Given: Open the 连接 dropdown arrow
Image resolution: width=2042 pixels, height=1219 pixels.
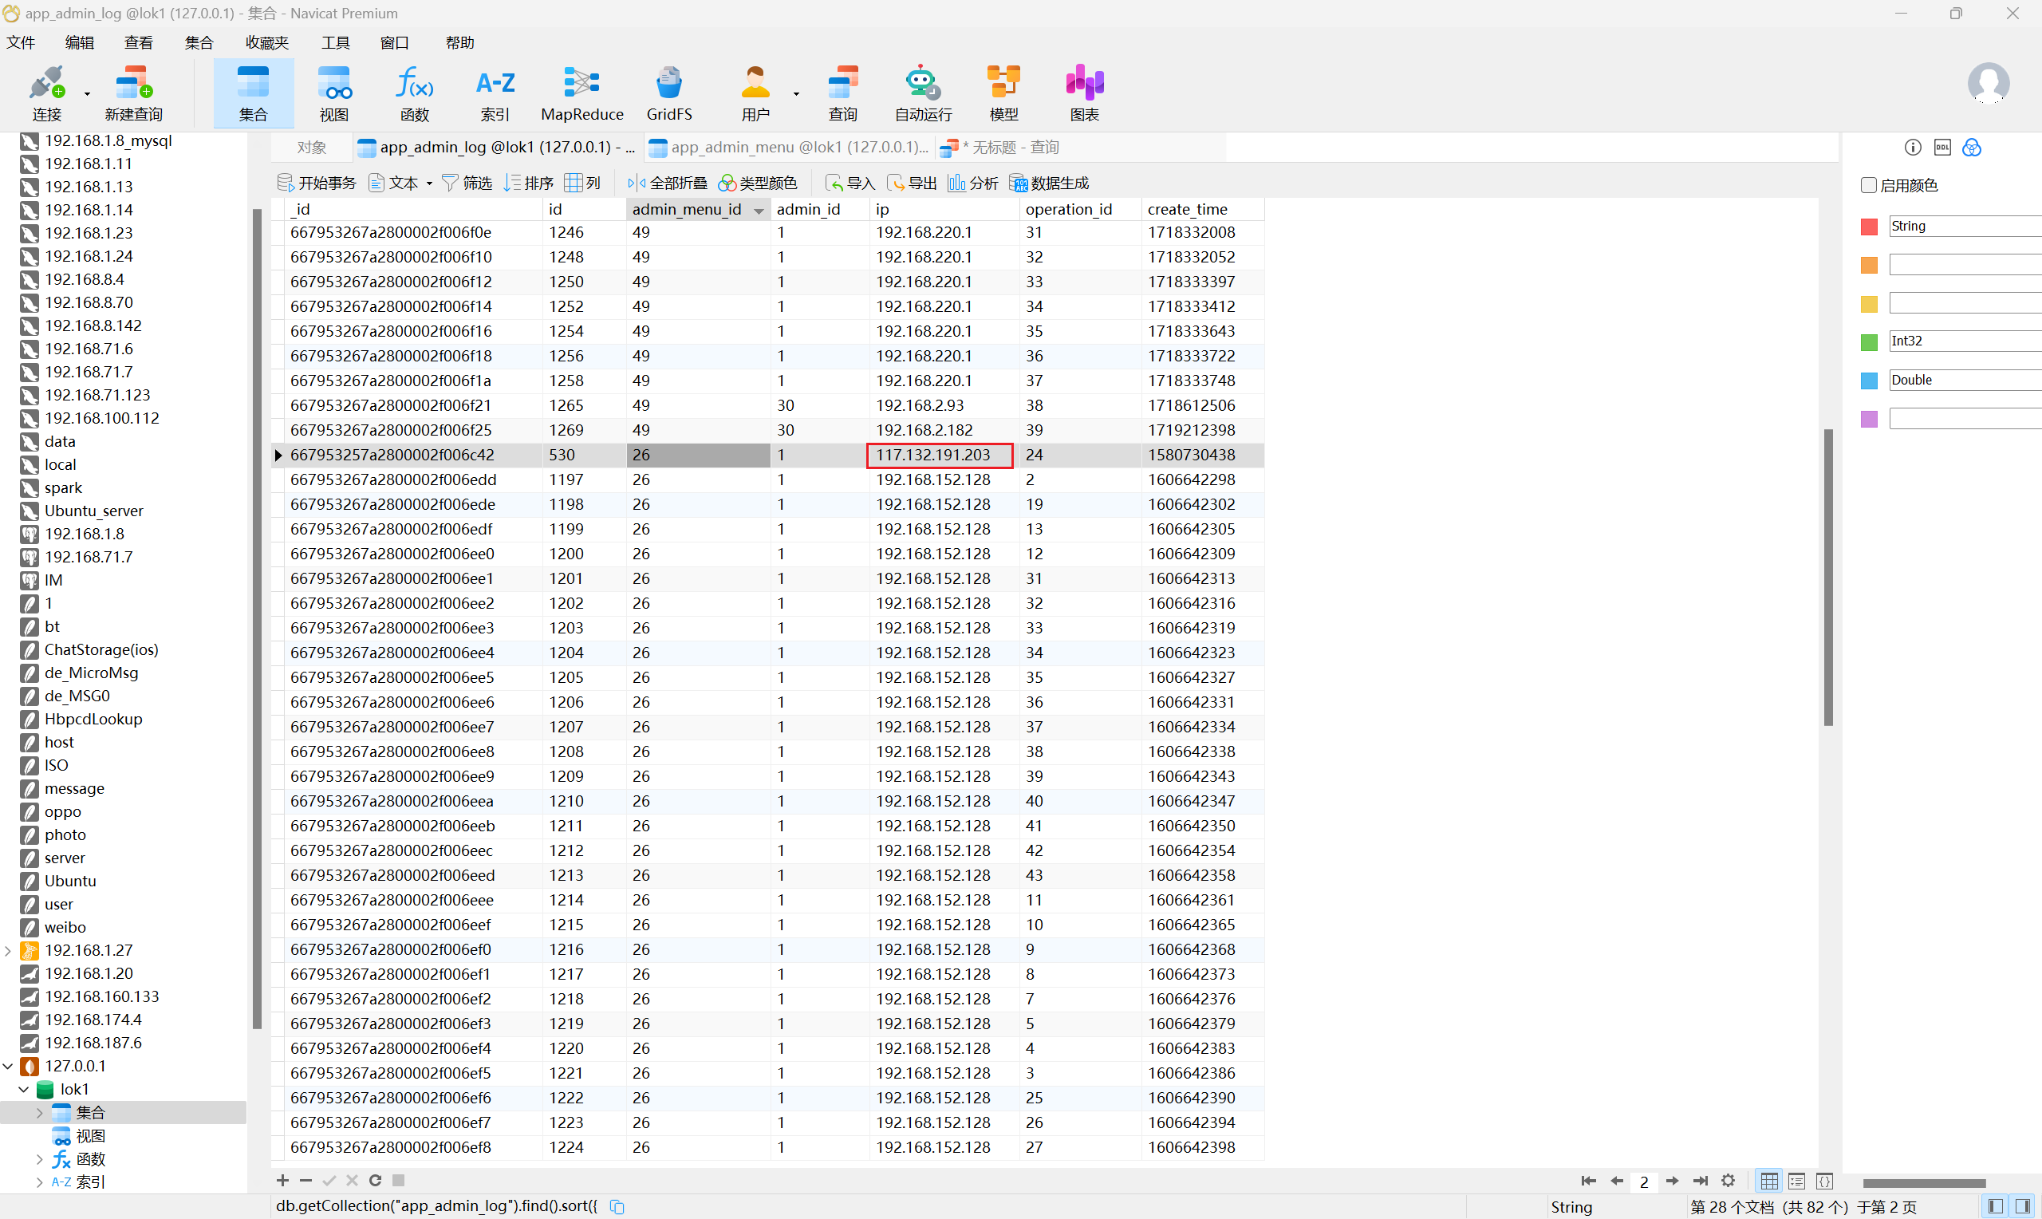Looking at the screenshot, I should click(86, 93).
